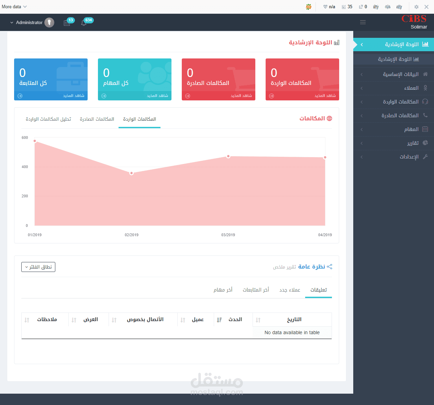Open اللوحة الإرشادية sidebar submenu item
The image size is (434, 405).
pos(394,59)
